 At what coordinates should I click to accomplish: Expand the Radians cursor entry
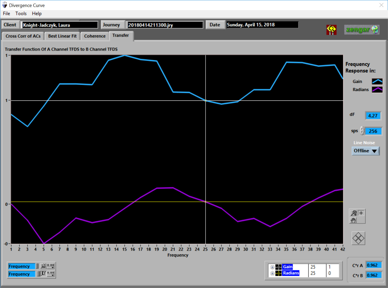pyautogui.click(x=272, y=273)
